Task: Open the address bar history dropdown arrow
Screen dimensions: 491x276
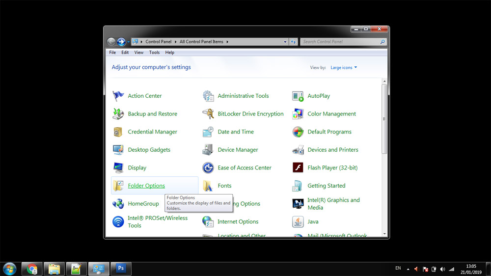Action: pos(285,42)
